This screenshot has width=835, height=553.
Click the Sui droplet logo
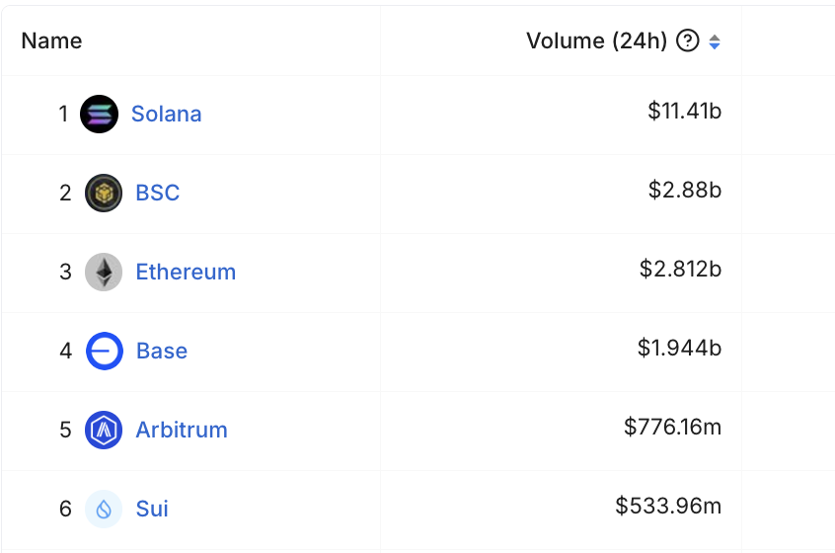pos(104,509)
